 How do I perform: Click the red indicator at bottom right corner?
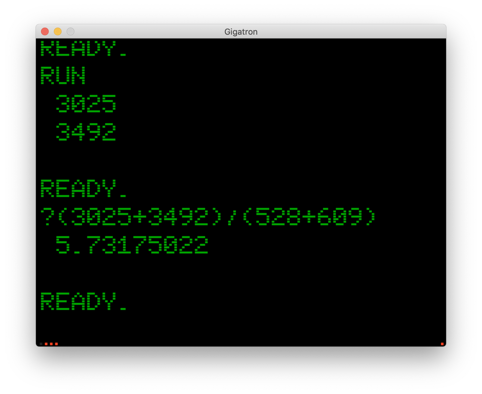click(442, 344)
